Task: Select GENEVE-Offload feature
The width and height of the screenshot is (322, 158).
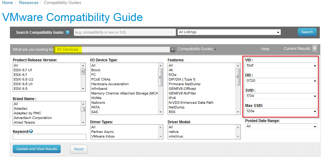Action: pos(182,89)
